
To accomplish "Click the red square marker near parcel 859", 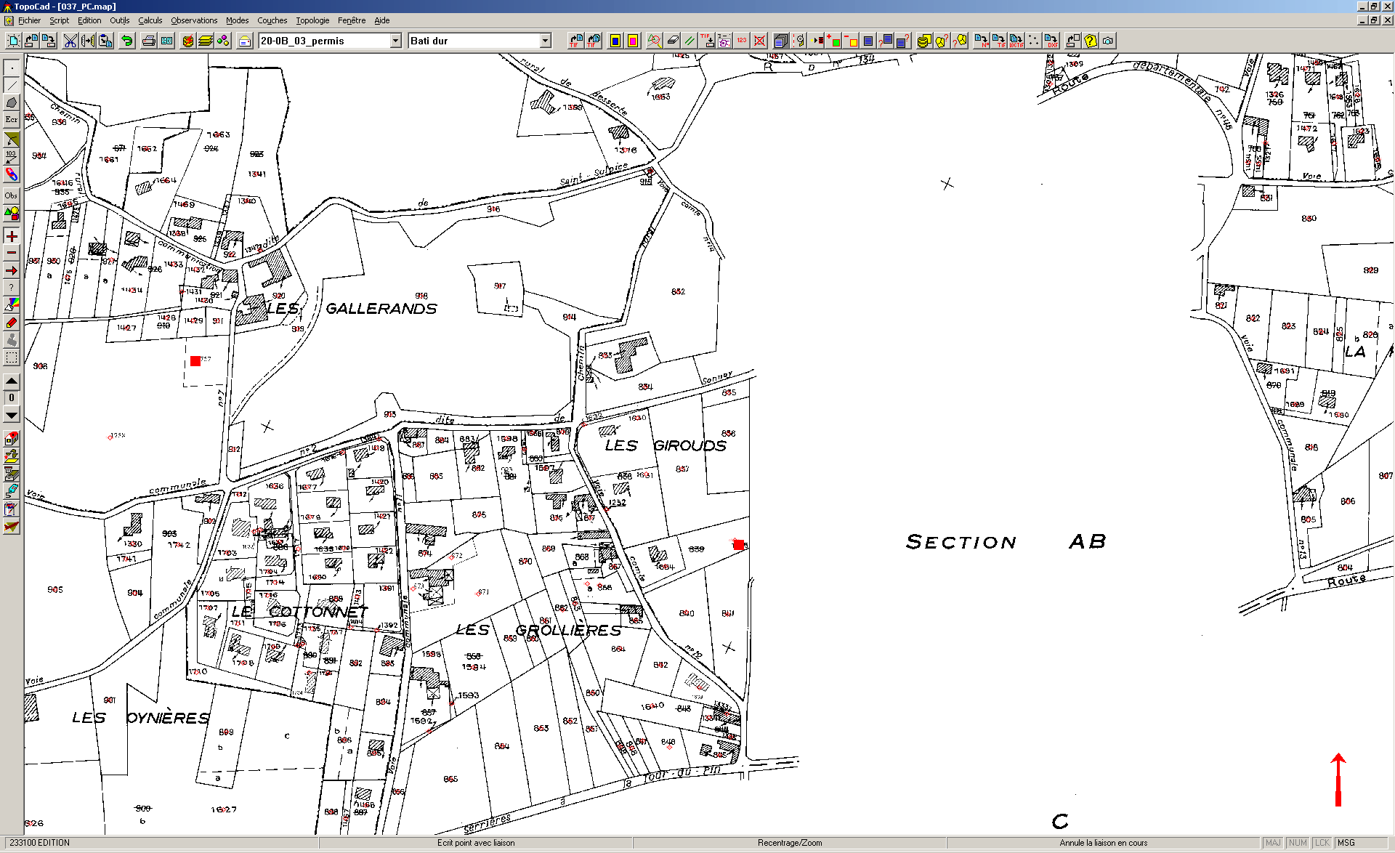I will point(739,545).
